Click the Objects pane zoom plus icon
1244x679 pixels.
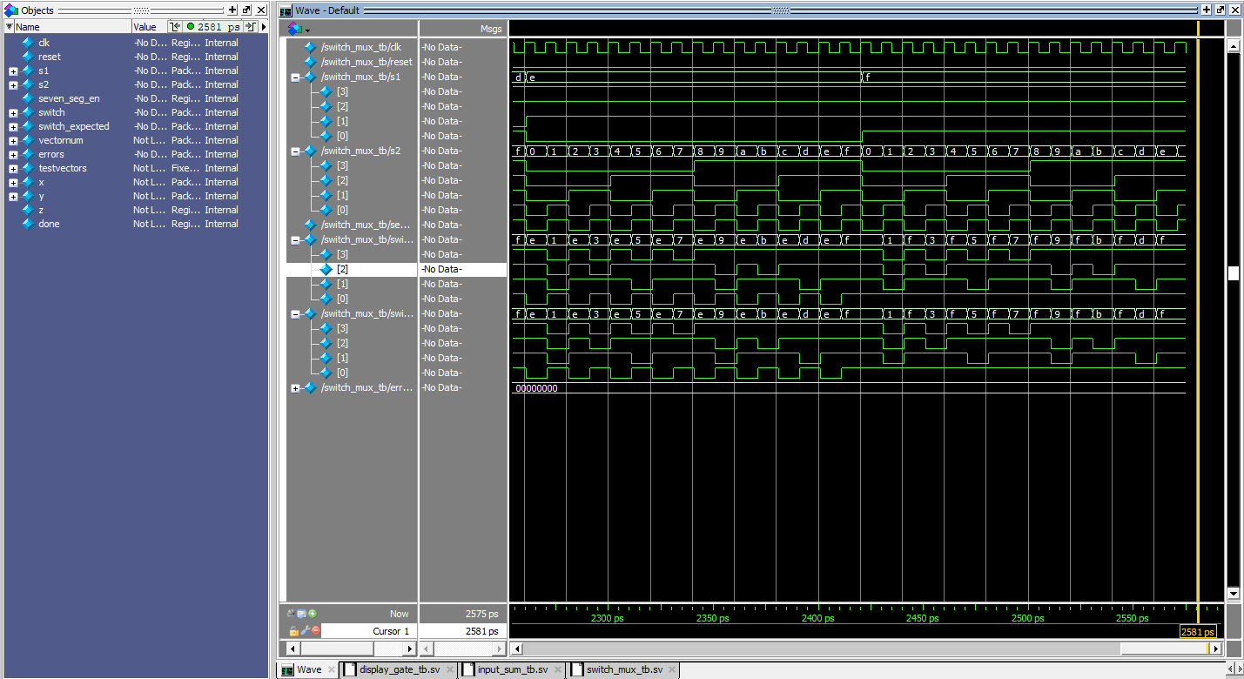[x=232, y=10]
